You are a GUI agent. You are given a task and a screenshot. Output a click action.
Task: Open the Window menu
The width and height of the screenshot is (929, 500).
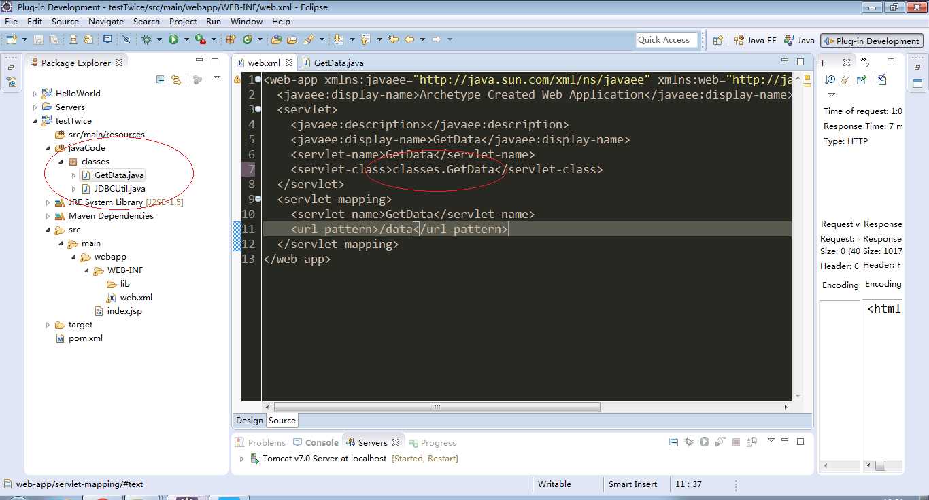coord(246,22)
